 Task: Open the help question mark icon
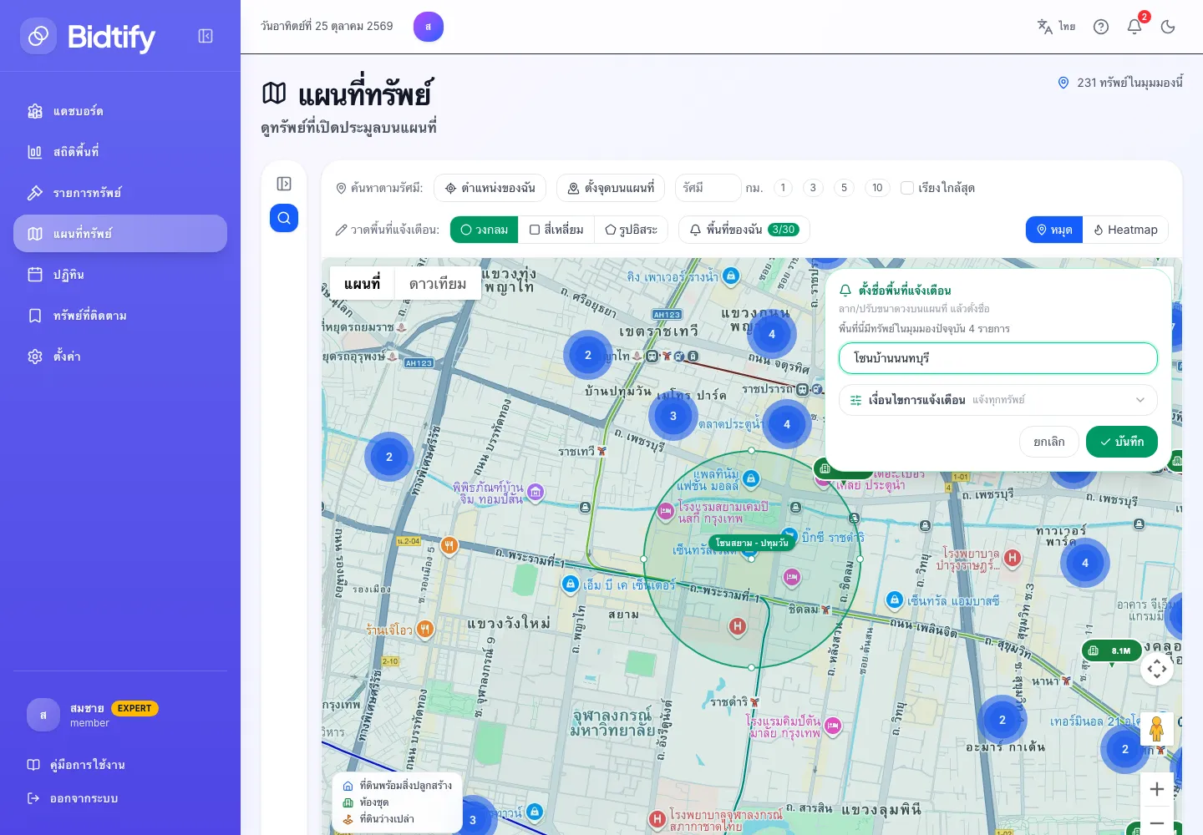coord(1101,27)
